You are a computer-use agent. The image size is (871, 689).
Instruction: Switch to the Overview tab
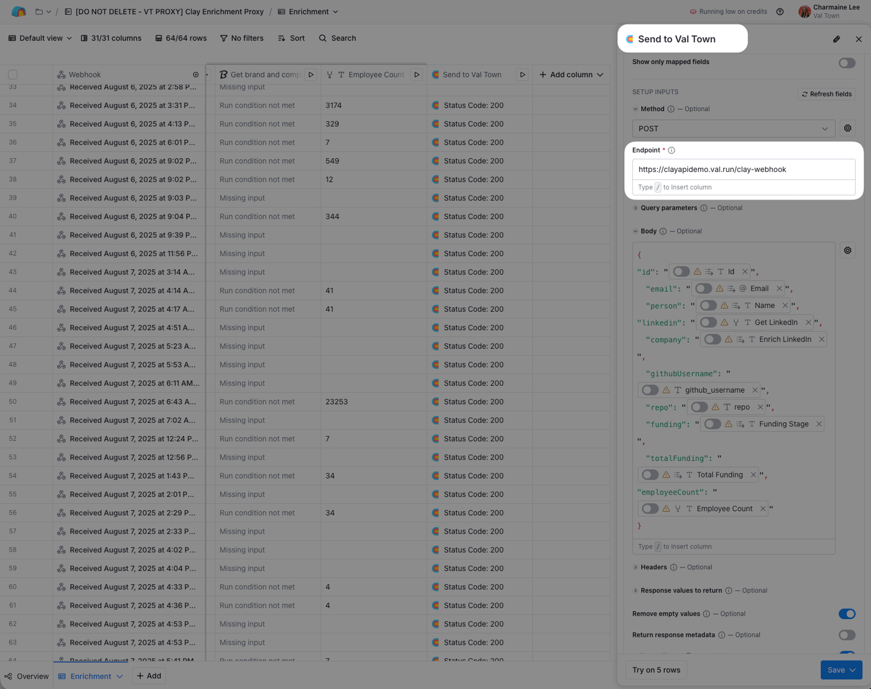click(27, 676)
